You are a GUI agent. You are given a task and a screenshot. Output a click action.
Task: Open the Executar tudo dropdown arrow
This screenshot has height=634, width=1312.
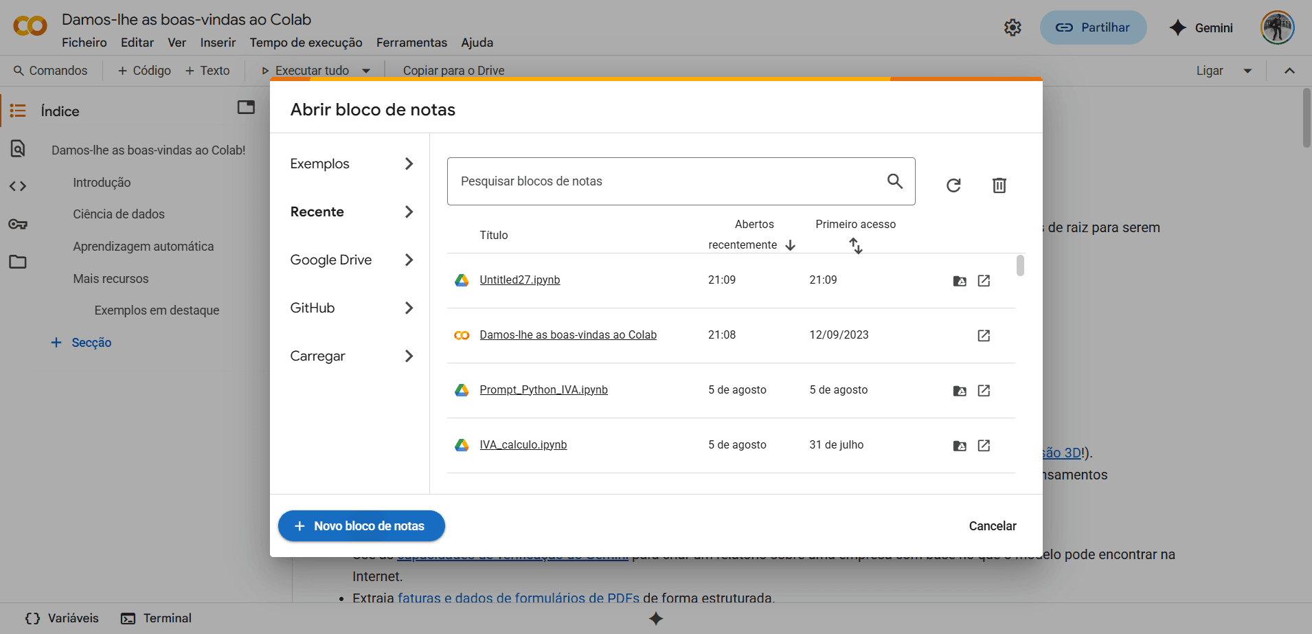tap(366, 71)
